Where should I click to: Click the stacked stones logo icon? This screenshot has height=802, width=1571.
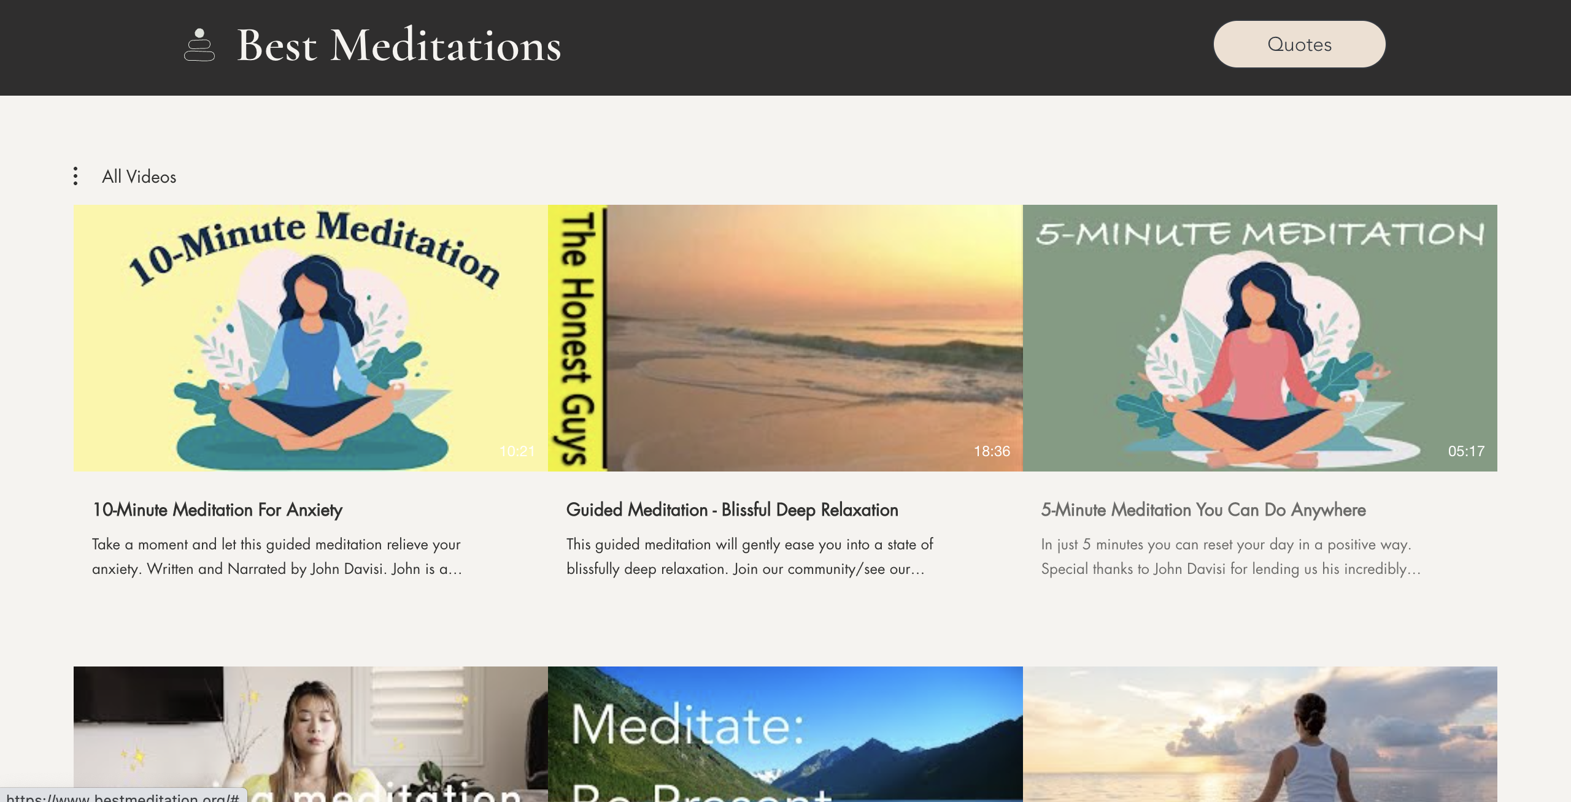(x=199, y=45)
